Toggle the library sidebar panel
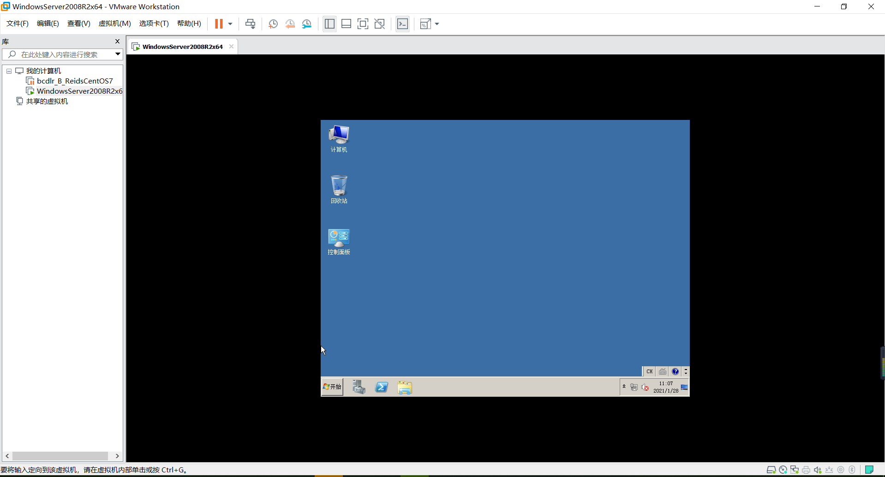Screen dimensions: 885x477 (329, 24)
